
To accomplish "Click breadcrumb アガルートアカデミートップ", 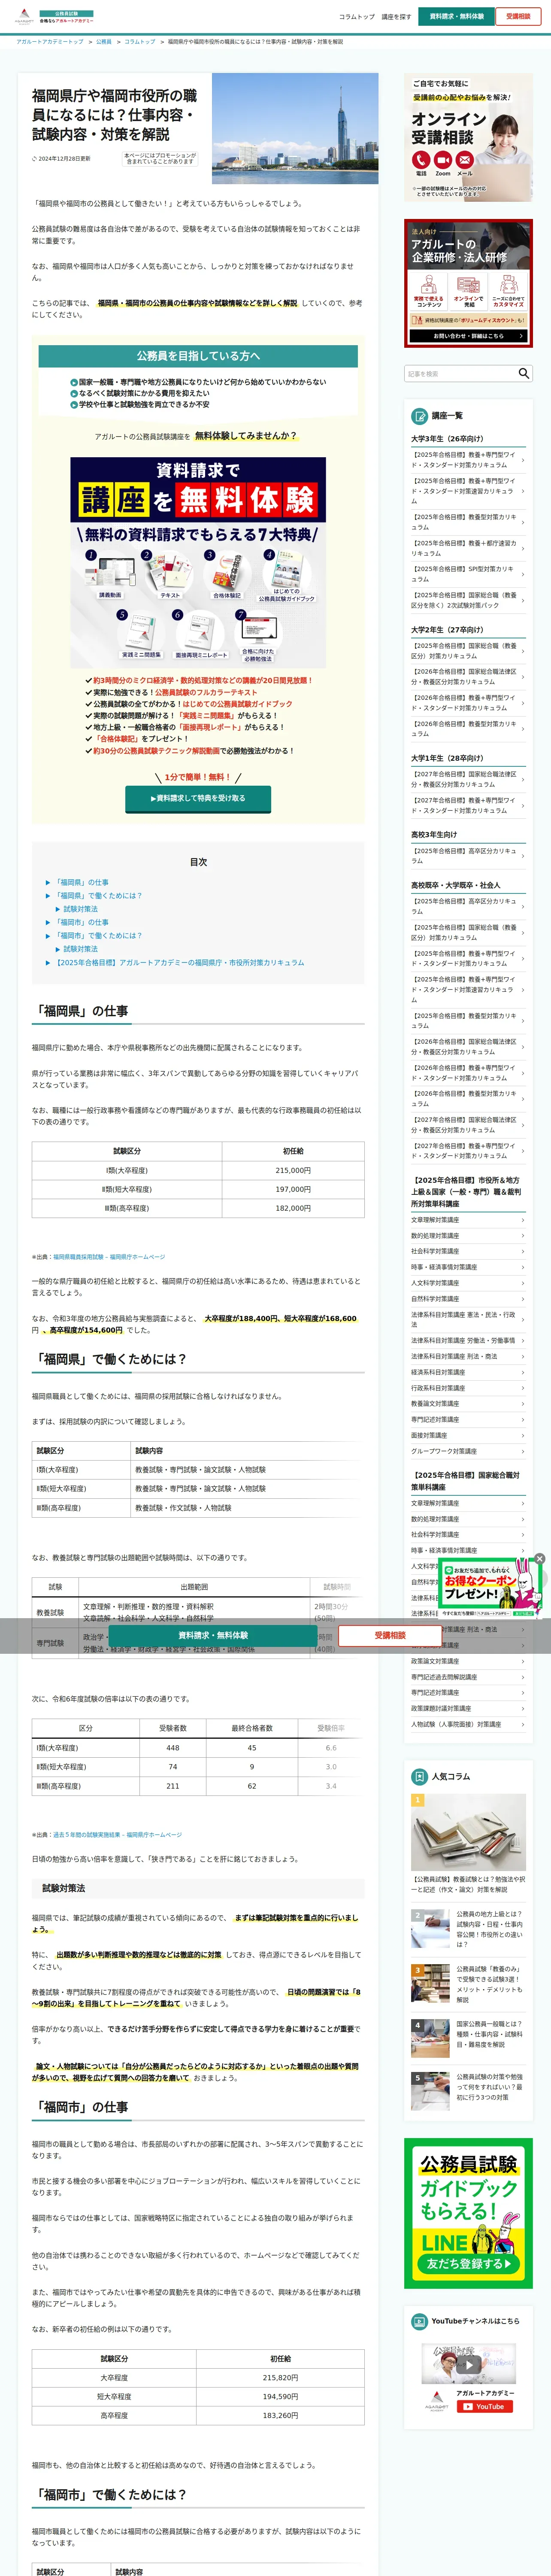I will [x=50, y=42].
